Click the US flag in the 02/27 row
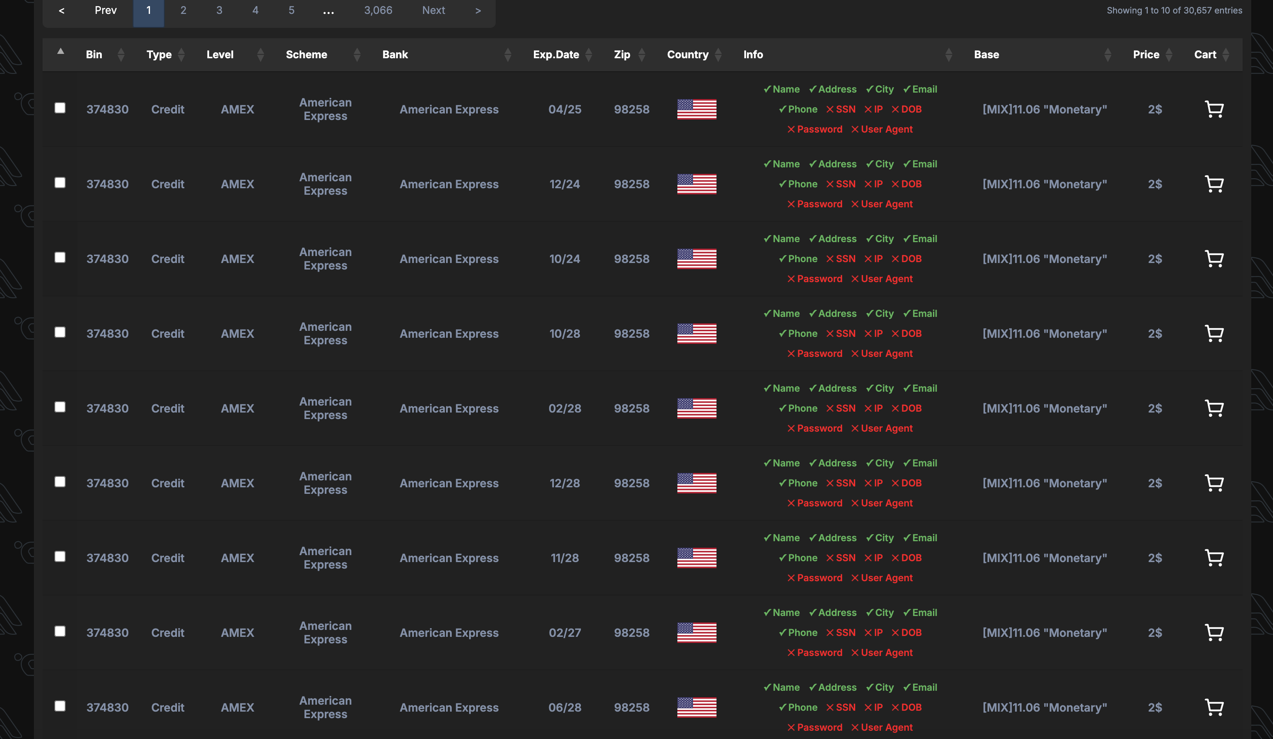The height and width of the screenshot is (739, 1273). tap(696, 632)
